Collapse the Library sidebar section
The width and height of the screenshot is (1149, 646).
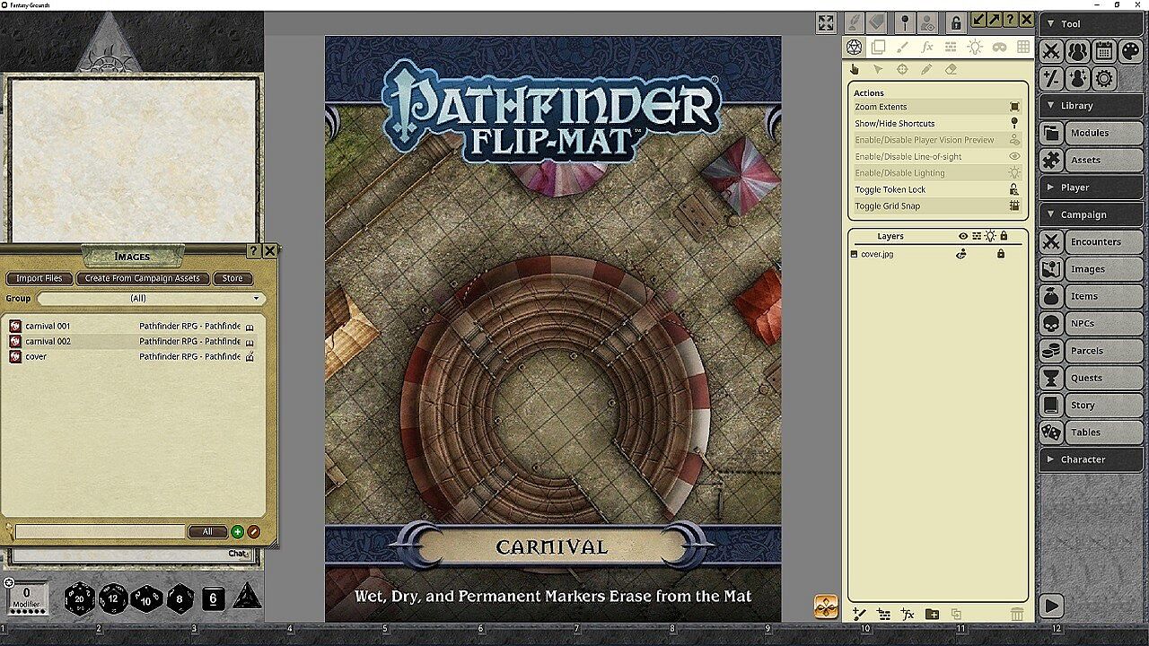point(1091,105)
